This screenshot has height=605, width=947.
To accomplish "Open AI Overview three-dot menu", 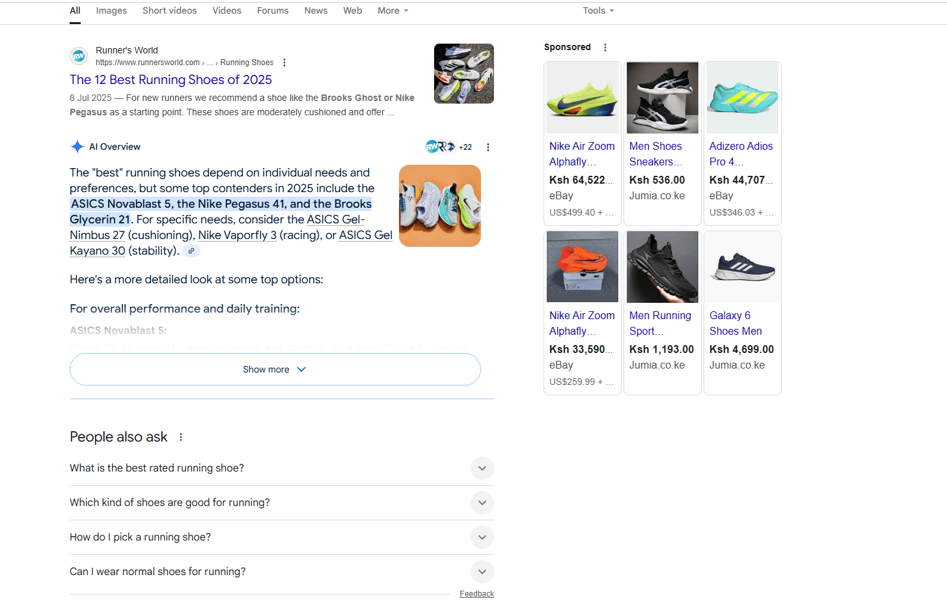I will pyautogui.click(x=488, y=147).
